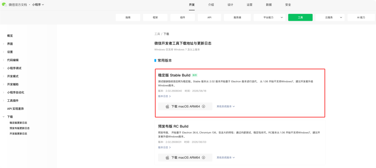Viewport: 376px width, 168px height.
Task: Switch to the 介绍 top tab
Action: tap(211, 5)
